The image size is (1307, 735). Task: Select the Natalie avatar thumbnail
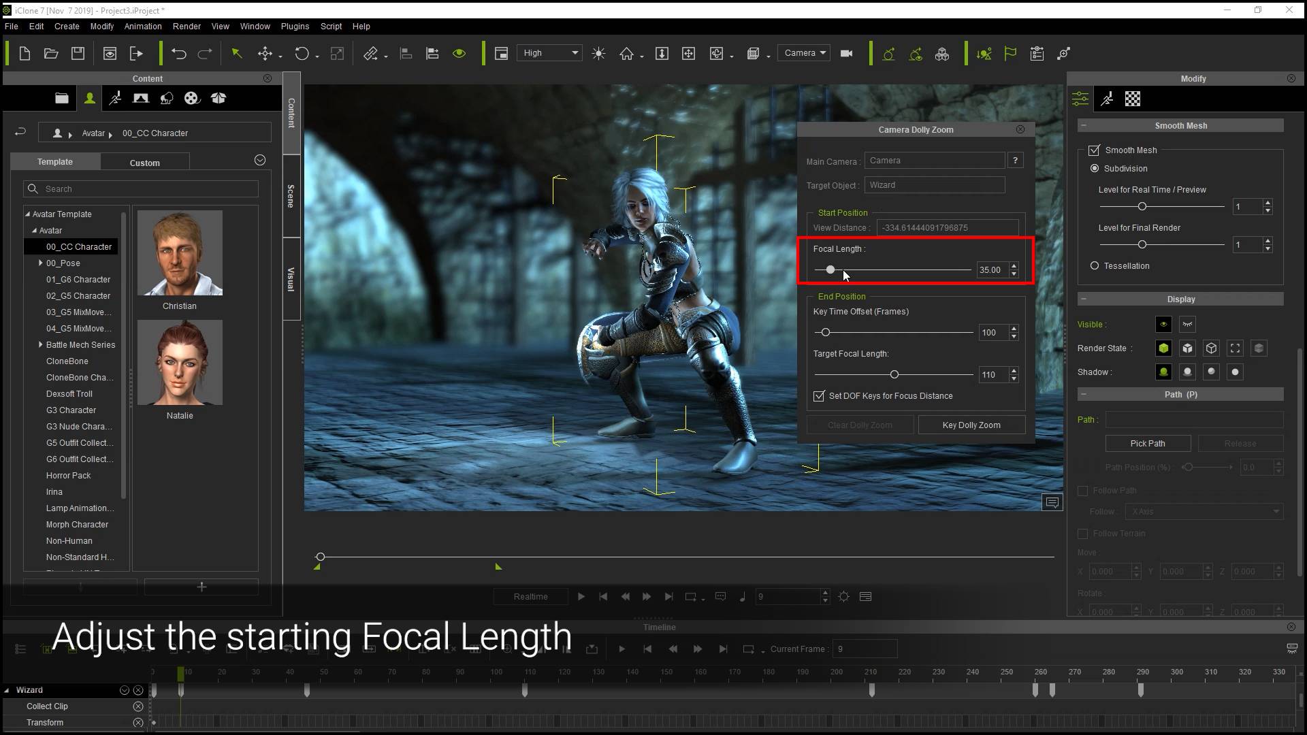point(180,363)
